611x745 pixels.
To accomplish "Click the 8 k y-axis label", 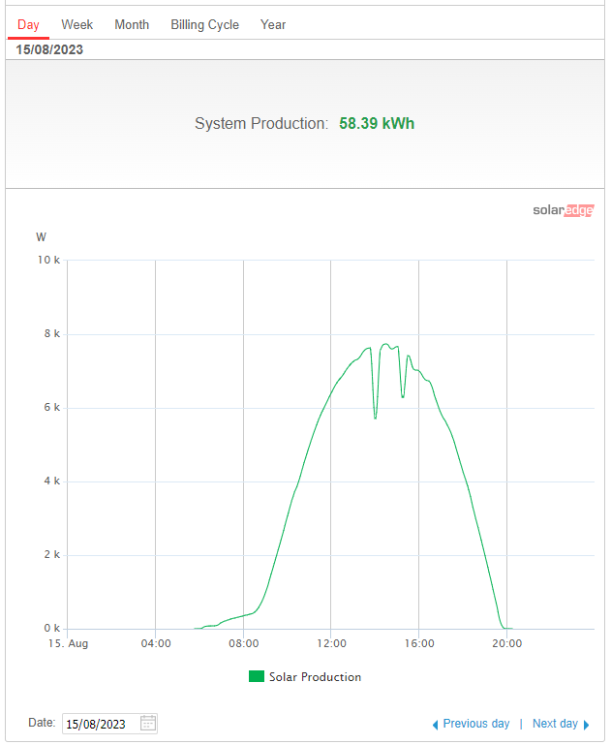I will point(52,333).
